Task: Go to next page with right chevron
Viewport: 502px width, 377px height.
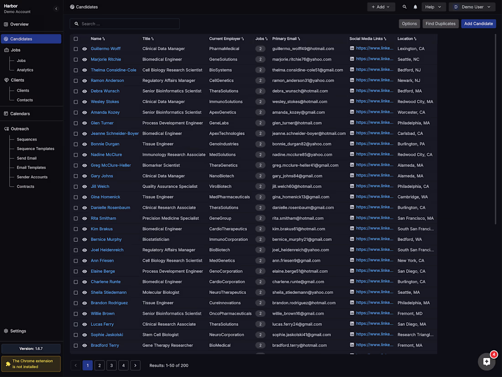Action: tap(136, 365)
